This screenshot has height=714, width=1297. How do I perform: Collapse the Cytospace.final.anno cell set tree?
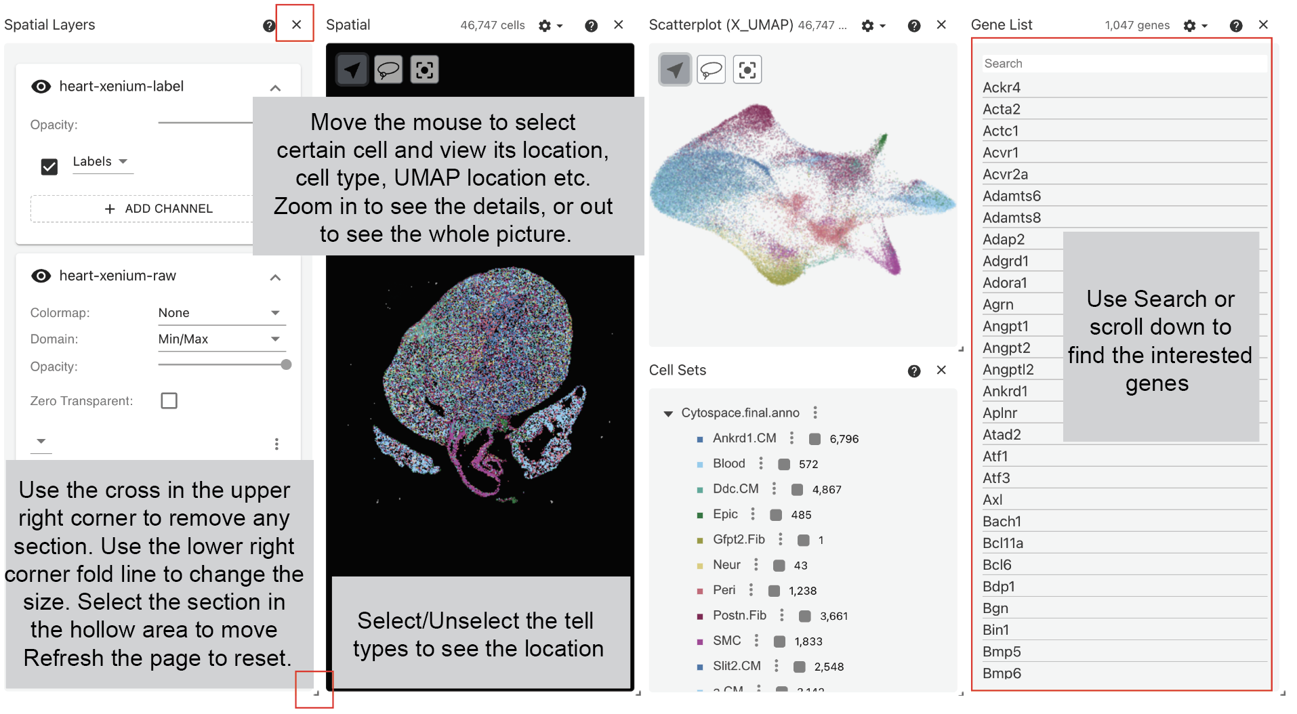pyautogui.click(x=668, y=413)
